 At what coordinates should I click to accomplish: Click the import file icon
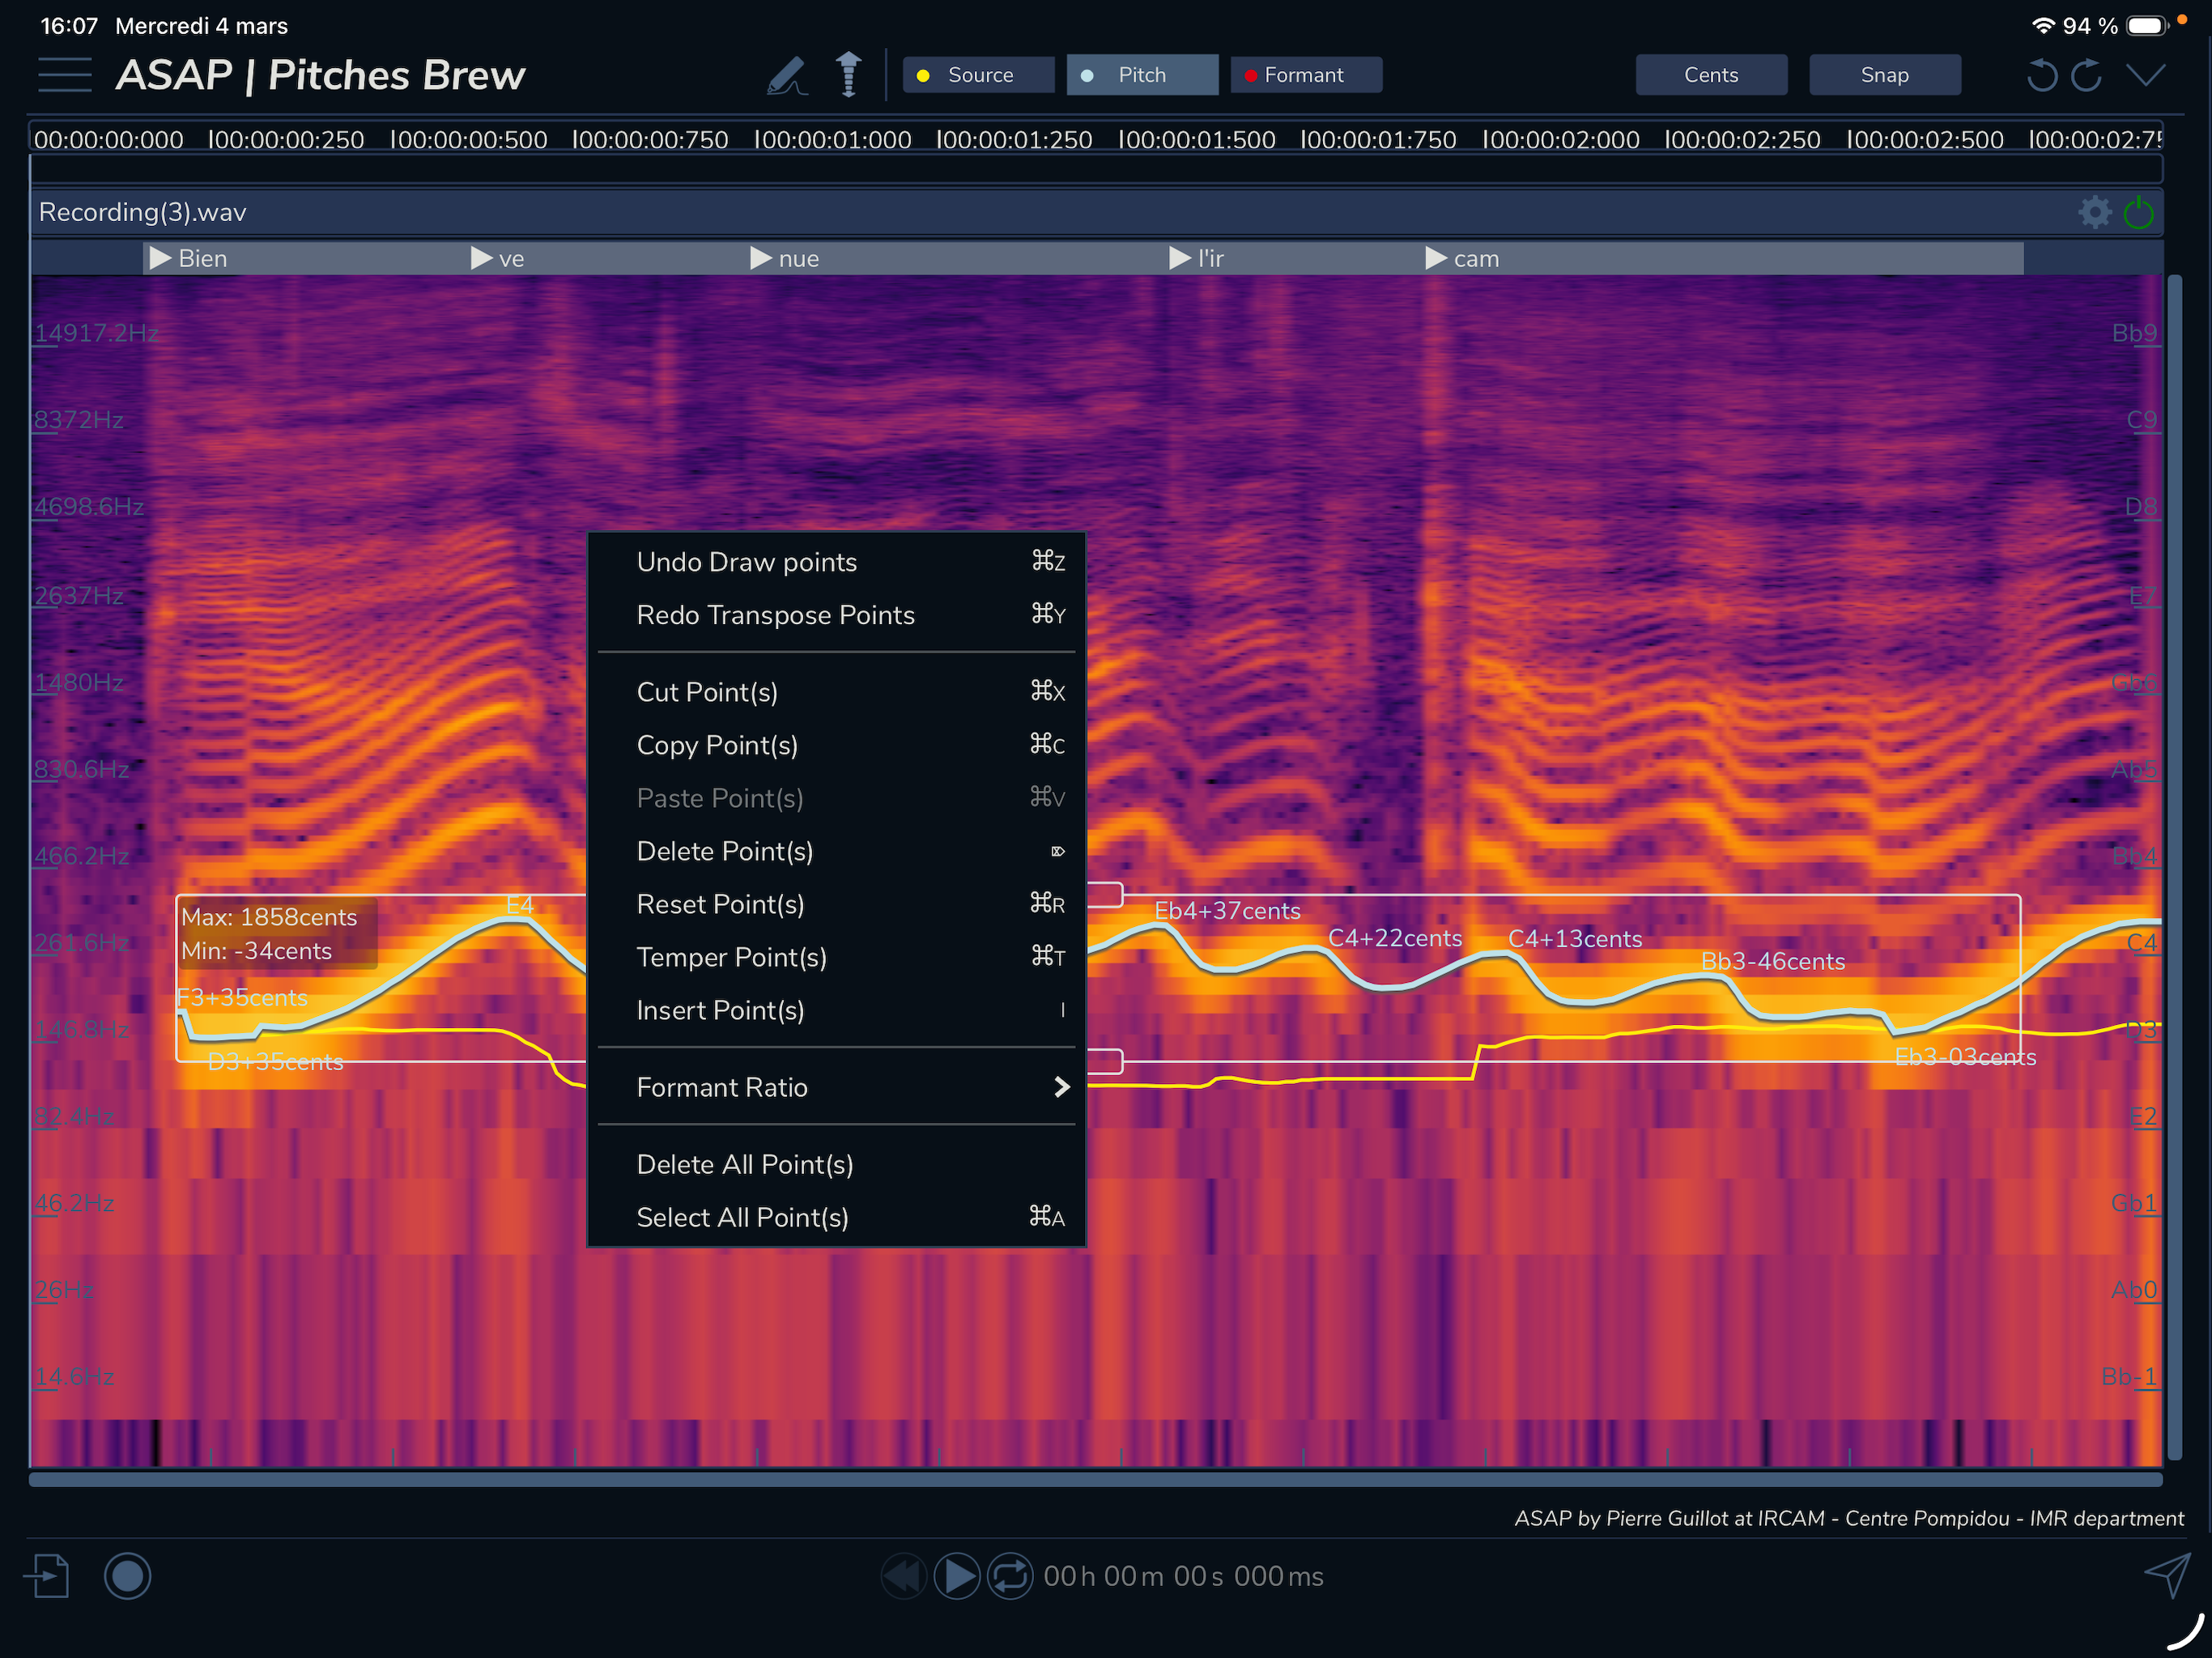[x=47, y=1576]
